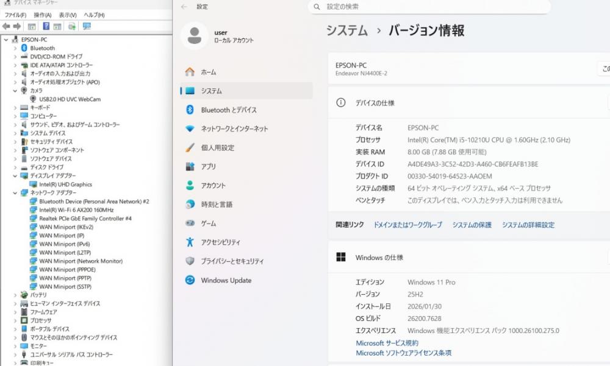The width and height of the screenshot is (610, 366).
Task: Open the ファイル(F) menu
Action: (15, 15)
